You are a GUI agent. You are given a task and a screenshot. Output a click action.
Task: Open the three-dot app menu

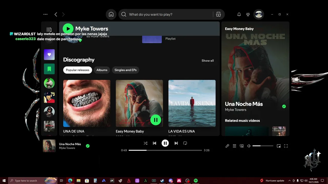coord(45,15)
